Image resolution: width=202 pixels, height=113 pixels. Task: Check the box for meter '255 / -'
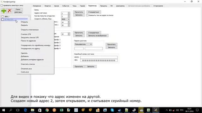pyautogui.click(x=3, y=17)
